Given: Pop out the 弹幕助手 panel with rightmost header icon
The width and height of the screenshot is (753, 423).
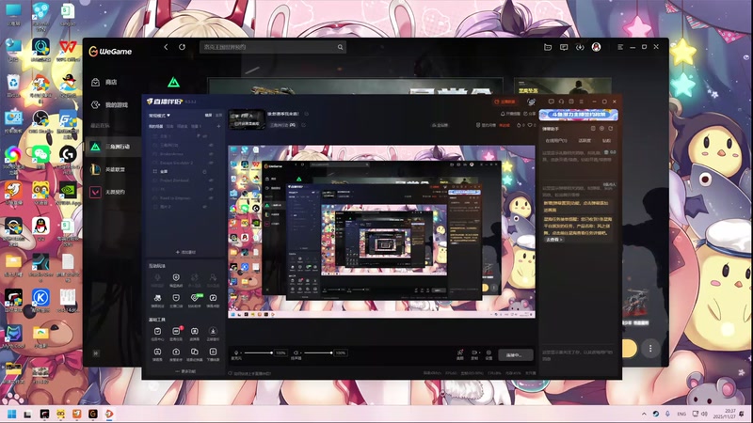Looking at the screenshot, I should (x=611, y=129).
